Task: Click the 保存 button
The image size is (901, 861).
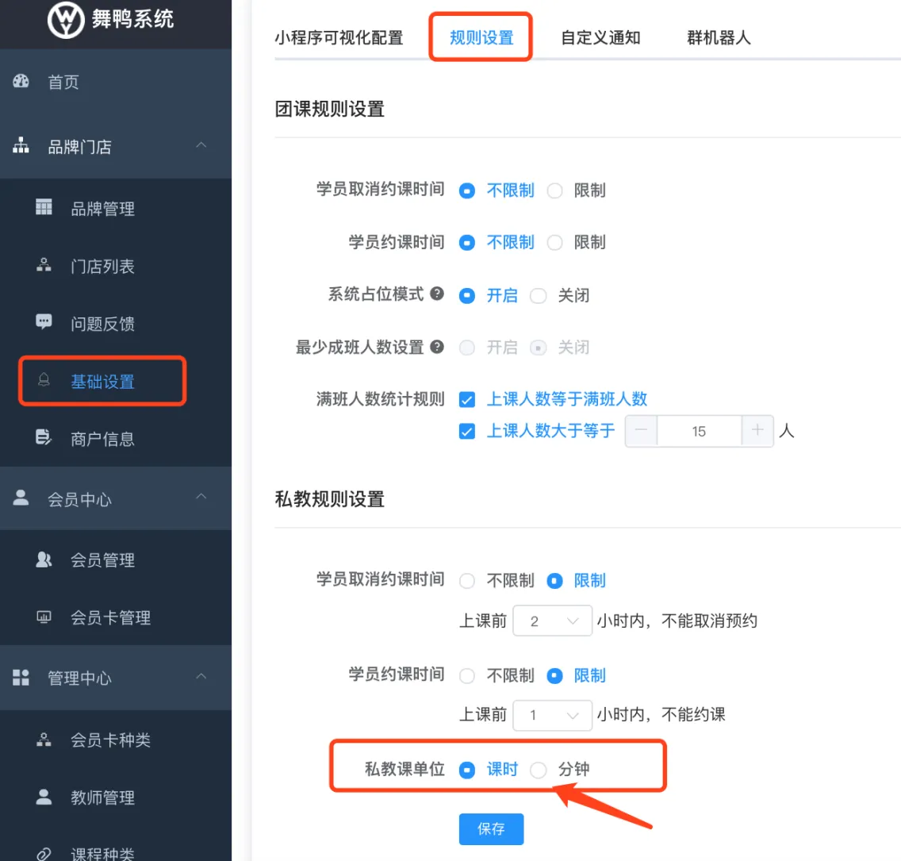Action: (491, 829)
